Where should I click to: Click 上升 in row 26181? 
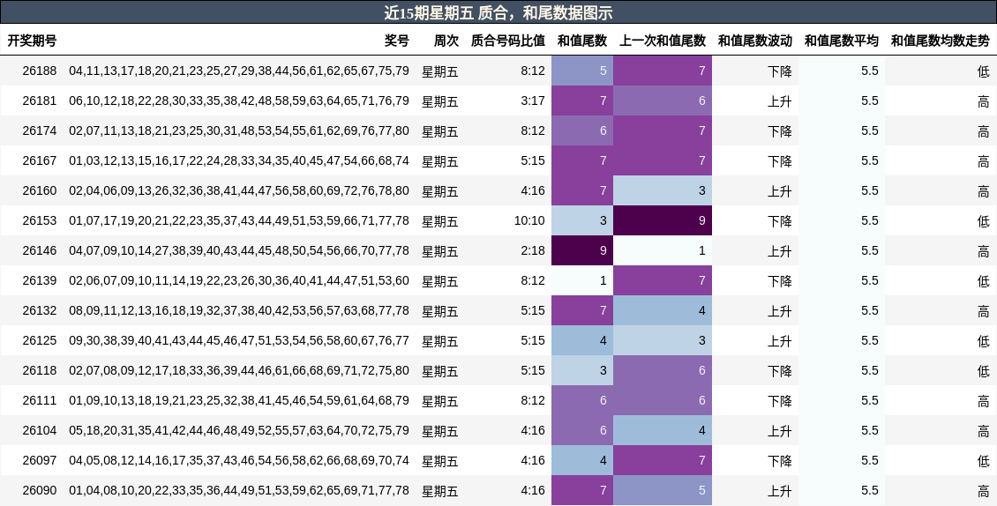coord(780,101)
